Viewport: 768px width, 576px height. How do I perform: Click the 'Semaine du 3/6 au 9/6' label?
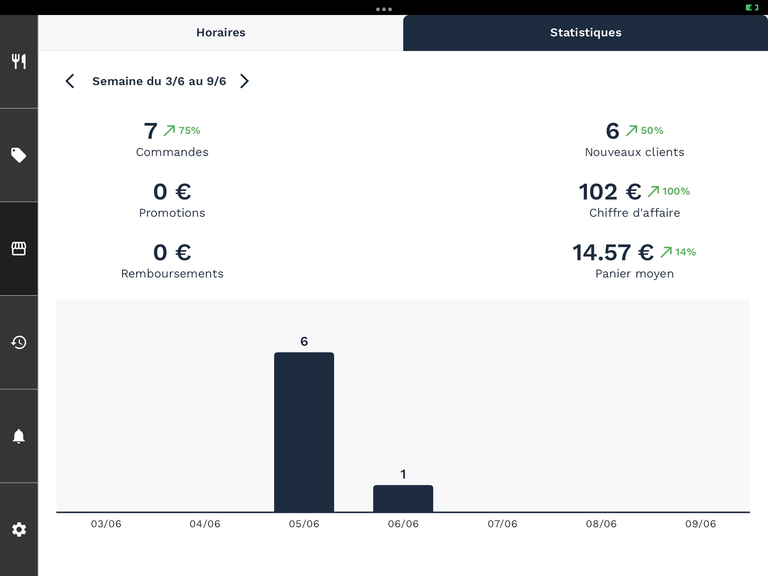[x=159, y=81]
